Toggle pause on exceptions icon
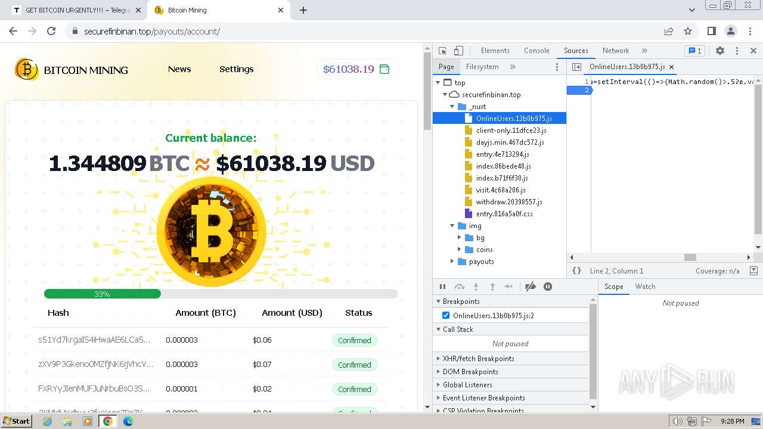The height and width of the screenshot is (429, 763). 548,287
